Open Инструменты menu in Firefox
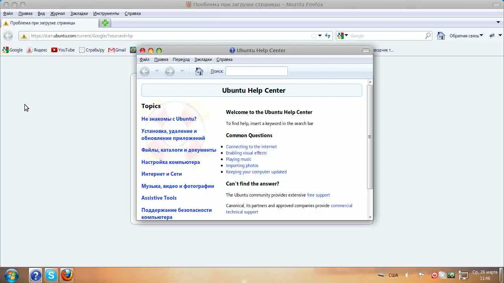 (x=106, y=13)
